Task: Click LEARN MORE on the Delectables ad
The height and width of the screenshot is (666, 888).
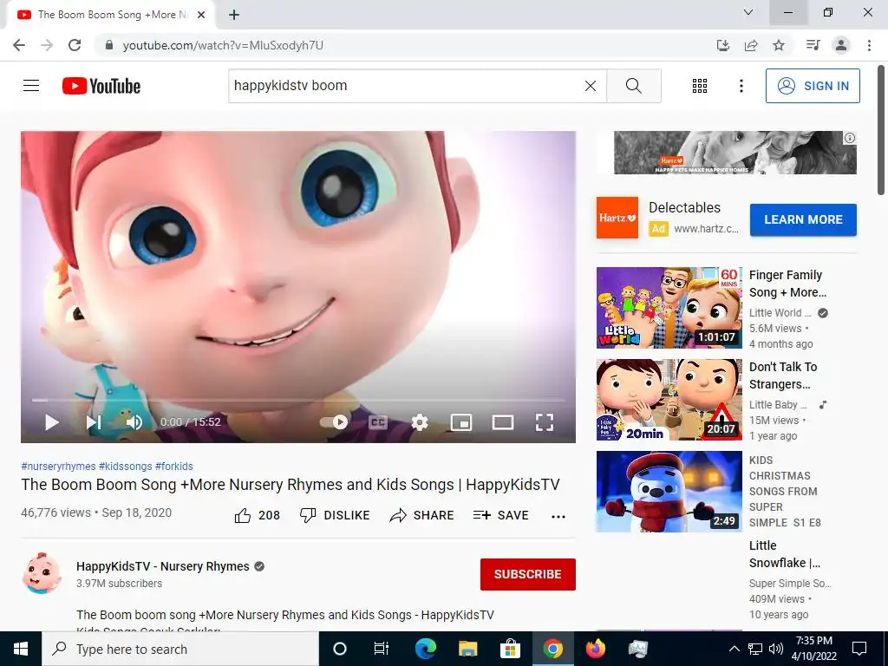Action: point(803,219)
